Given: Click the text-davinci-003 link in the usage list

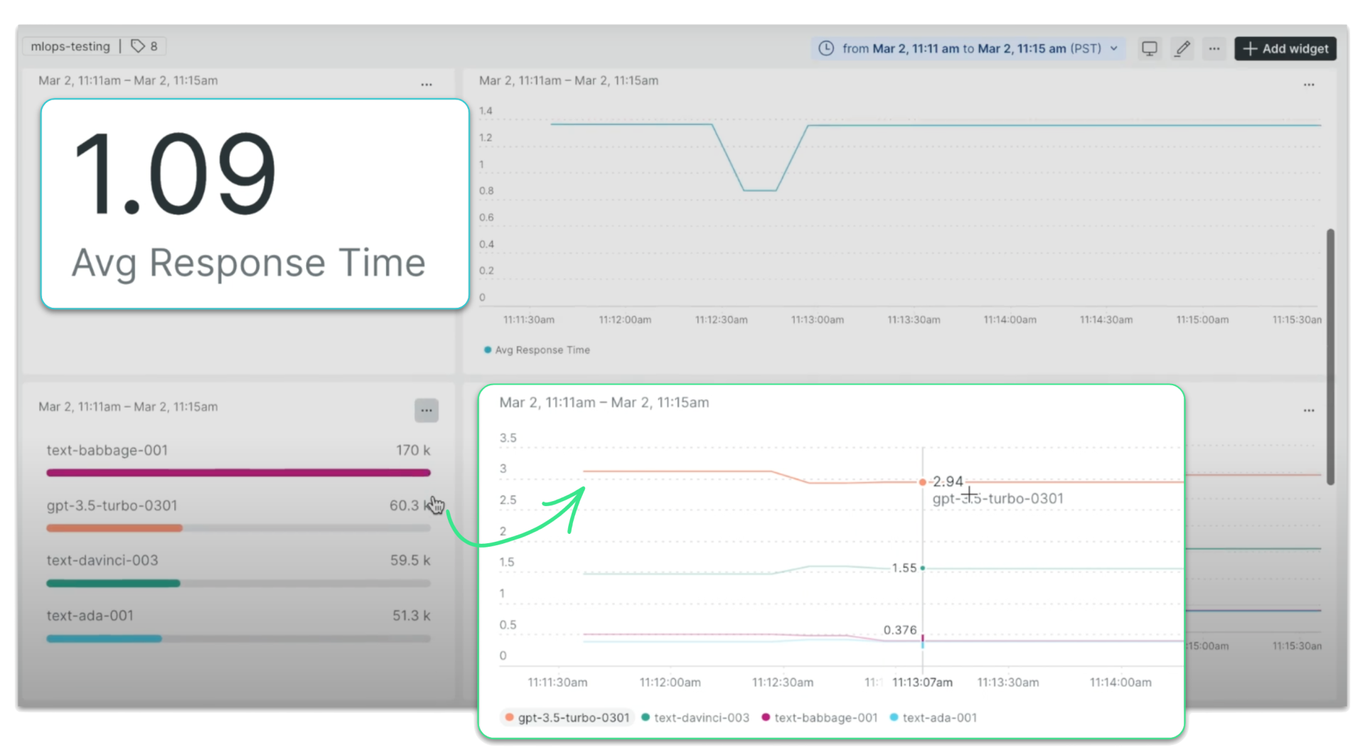Looking at the screenshot, I should click(x=102, y=559).
